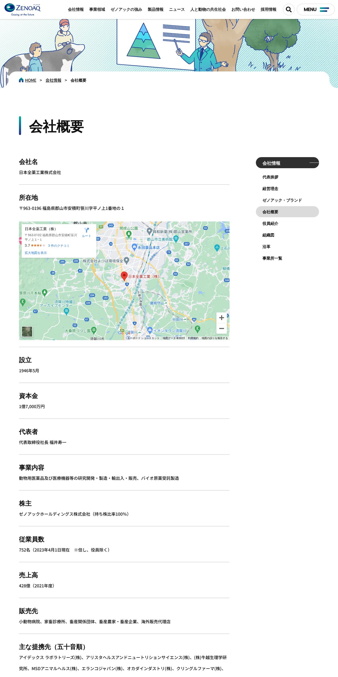Open キーボード ショートカット on map
The image size is (338, 677).
tap(143, 338)
